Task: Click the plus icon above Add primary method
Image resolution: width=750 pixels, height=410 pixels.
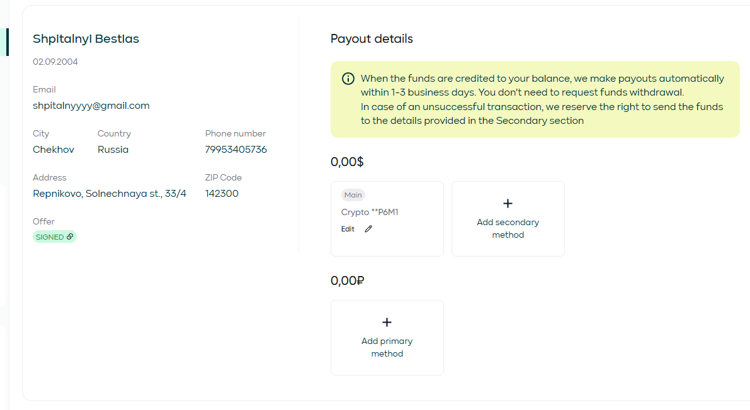Action: click(387, 323)
